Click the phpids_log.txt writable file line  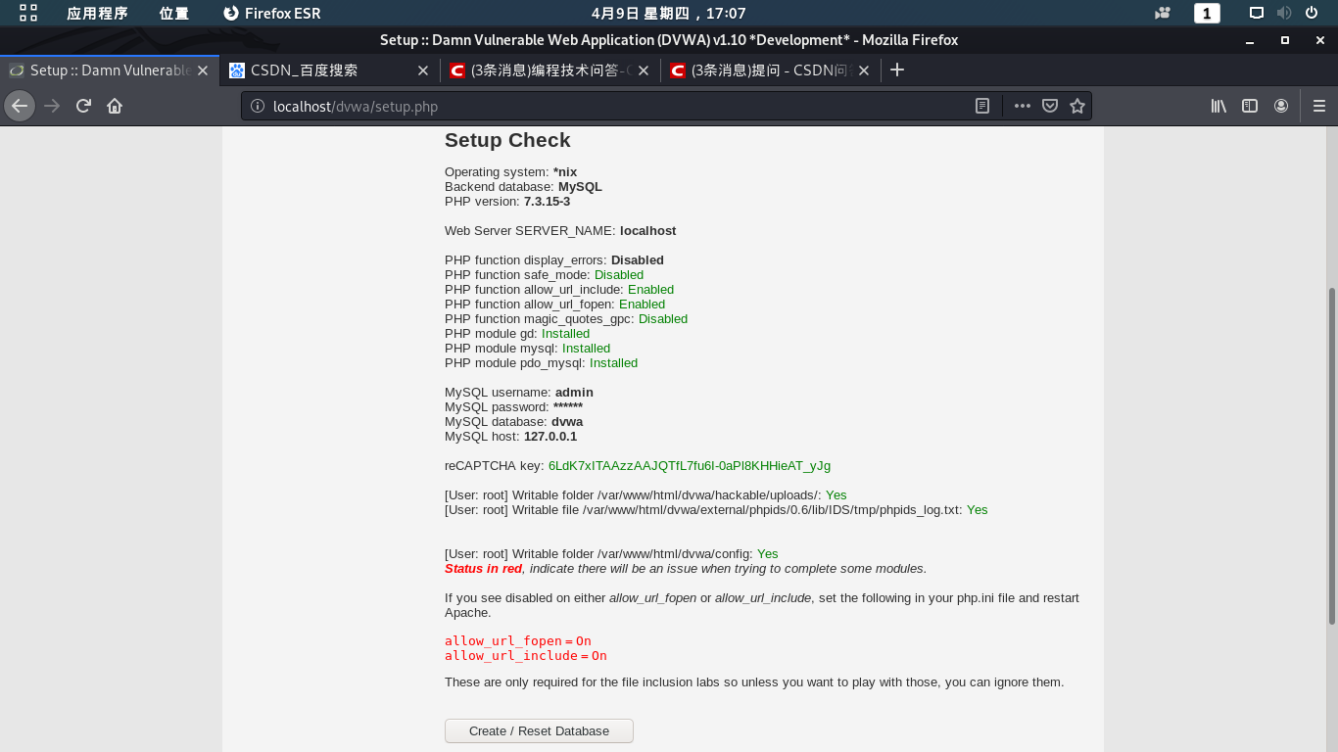(x=716, y=510)
